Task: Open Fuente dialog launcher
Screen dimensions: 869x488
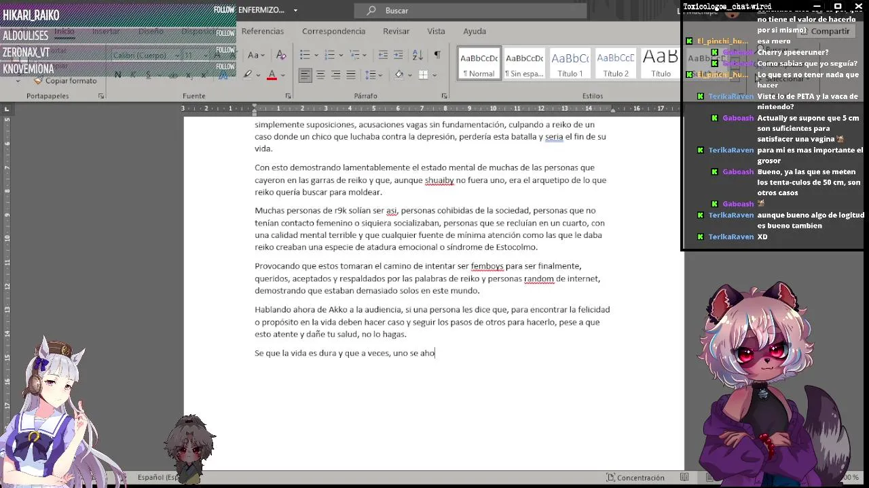Action: pyautogui.click(x=289, y=96)
